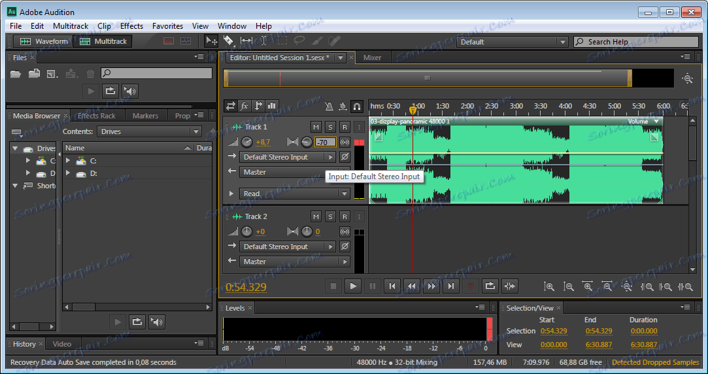Solo Track 2

coord(330,216)
